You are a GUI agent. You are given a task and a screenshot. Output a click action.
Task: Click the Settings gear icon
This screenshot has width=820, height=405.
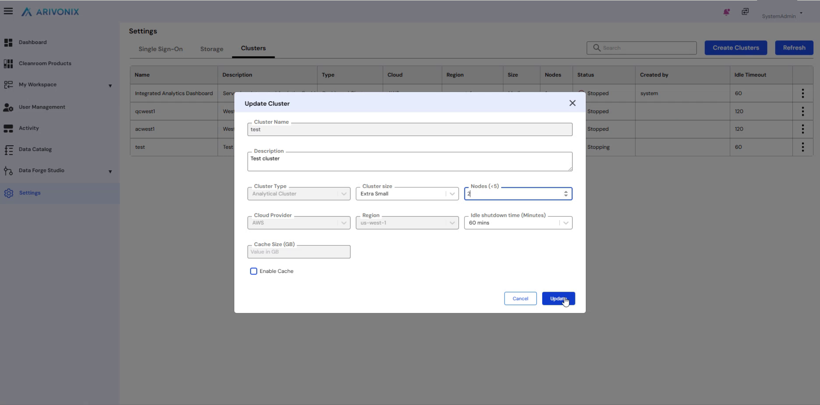pyautogui.click(x=9, y=193)
